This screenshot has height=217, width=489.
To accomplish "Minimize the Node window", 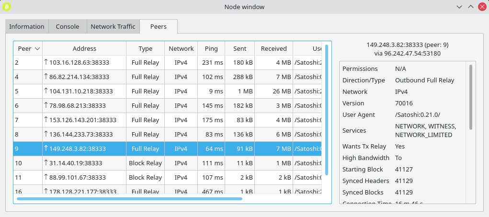I will (459, 7).
